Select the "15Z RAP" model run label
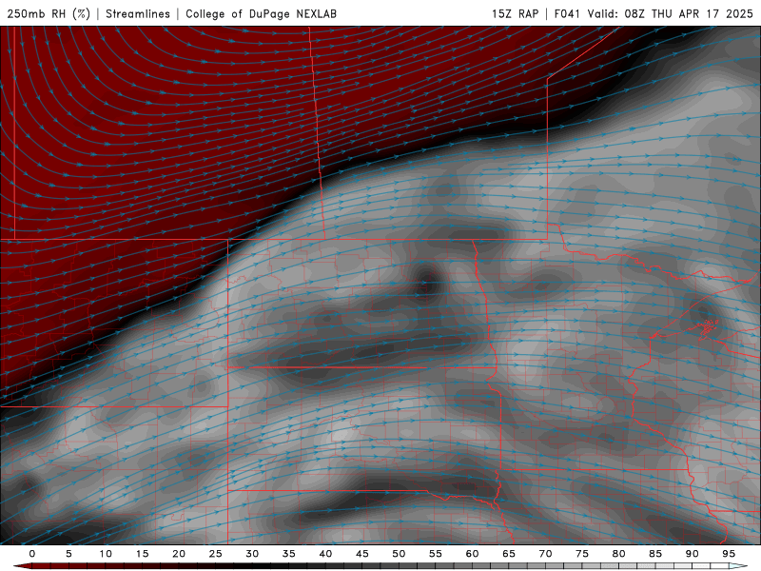 (515, 14)
